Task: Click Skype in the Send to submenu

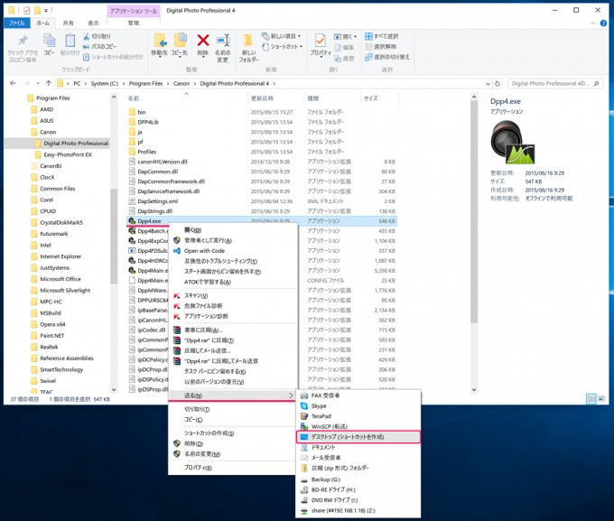Action: [319, 405]
